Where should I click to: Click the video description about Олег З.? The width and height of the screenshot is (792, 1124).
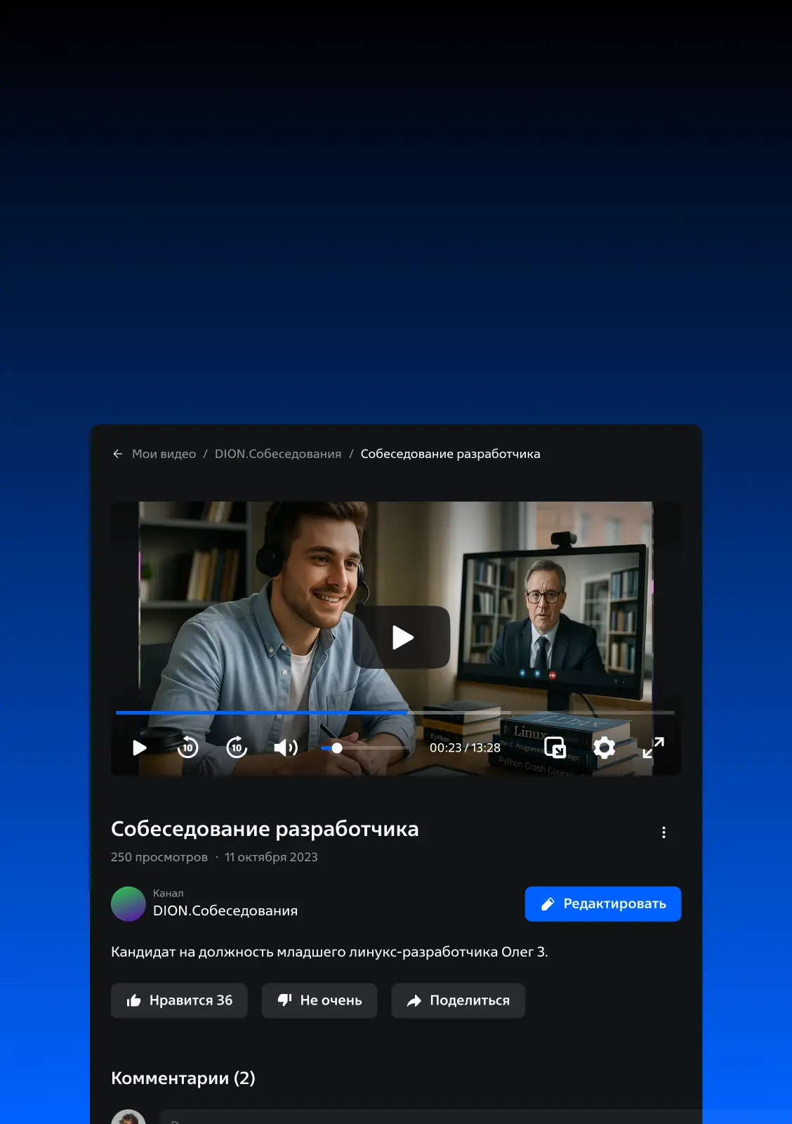329,952
